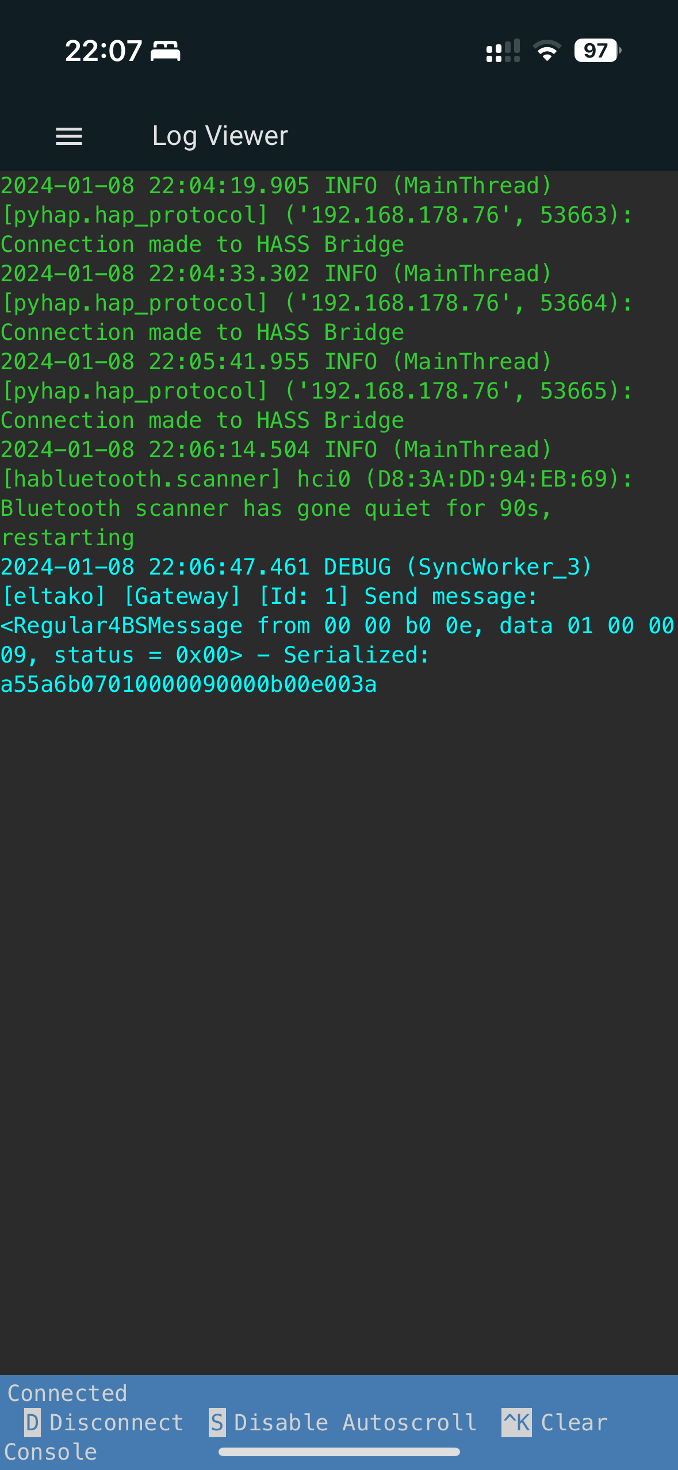This screenshot has width=678, height=1470.
Task: Tap the Log Viewer title
Action: 220,136
